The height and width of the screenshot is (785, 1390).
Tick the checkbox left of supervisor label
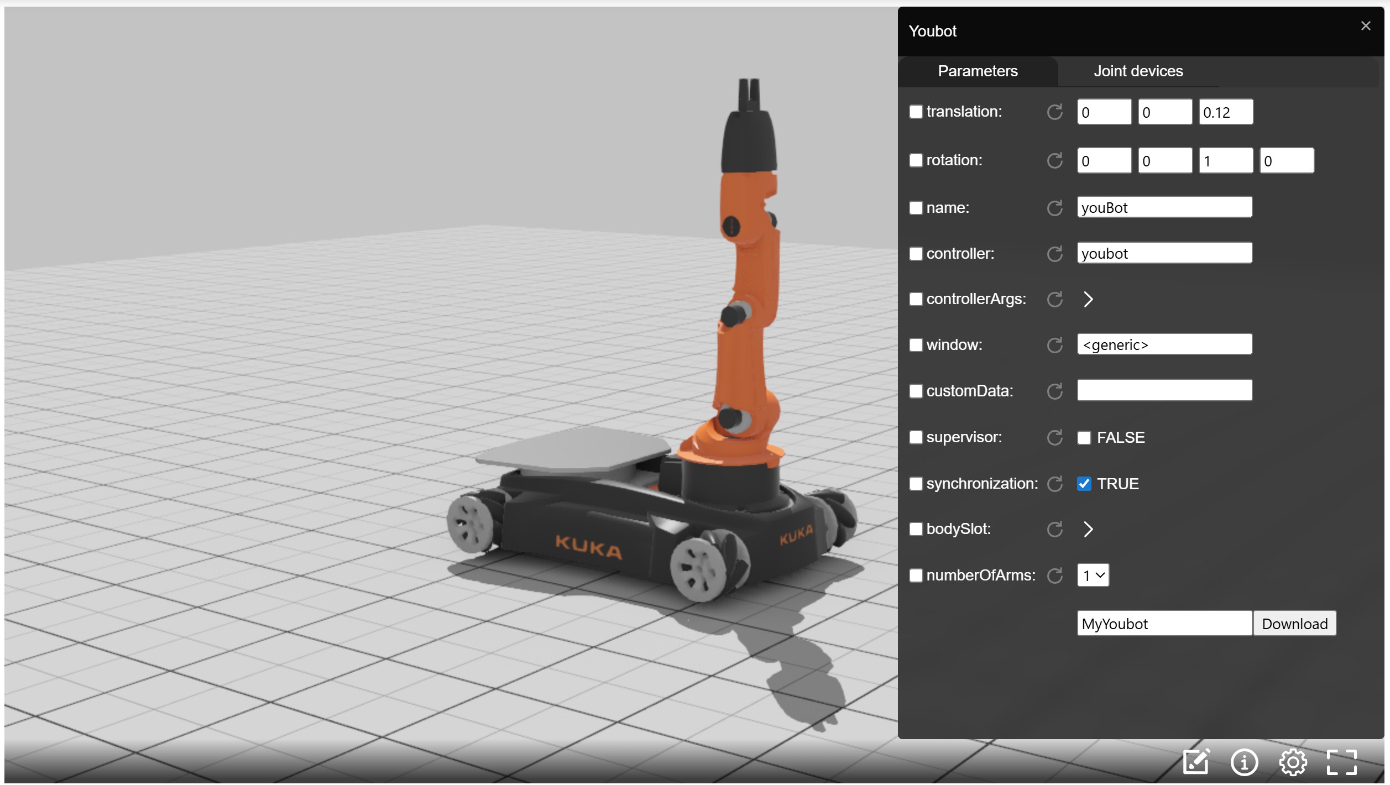click(916, 437)
